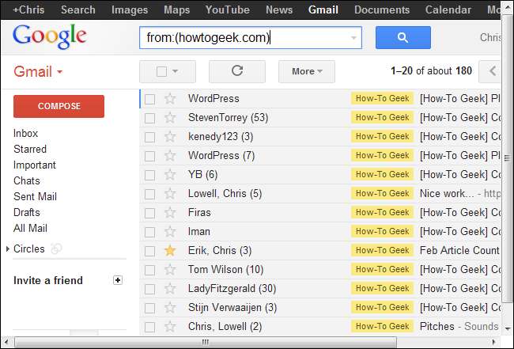Click the scroll-down arrow of vertical scrollbar

tap(507, 328)
